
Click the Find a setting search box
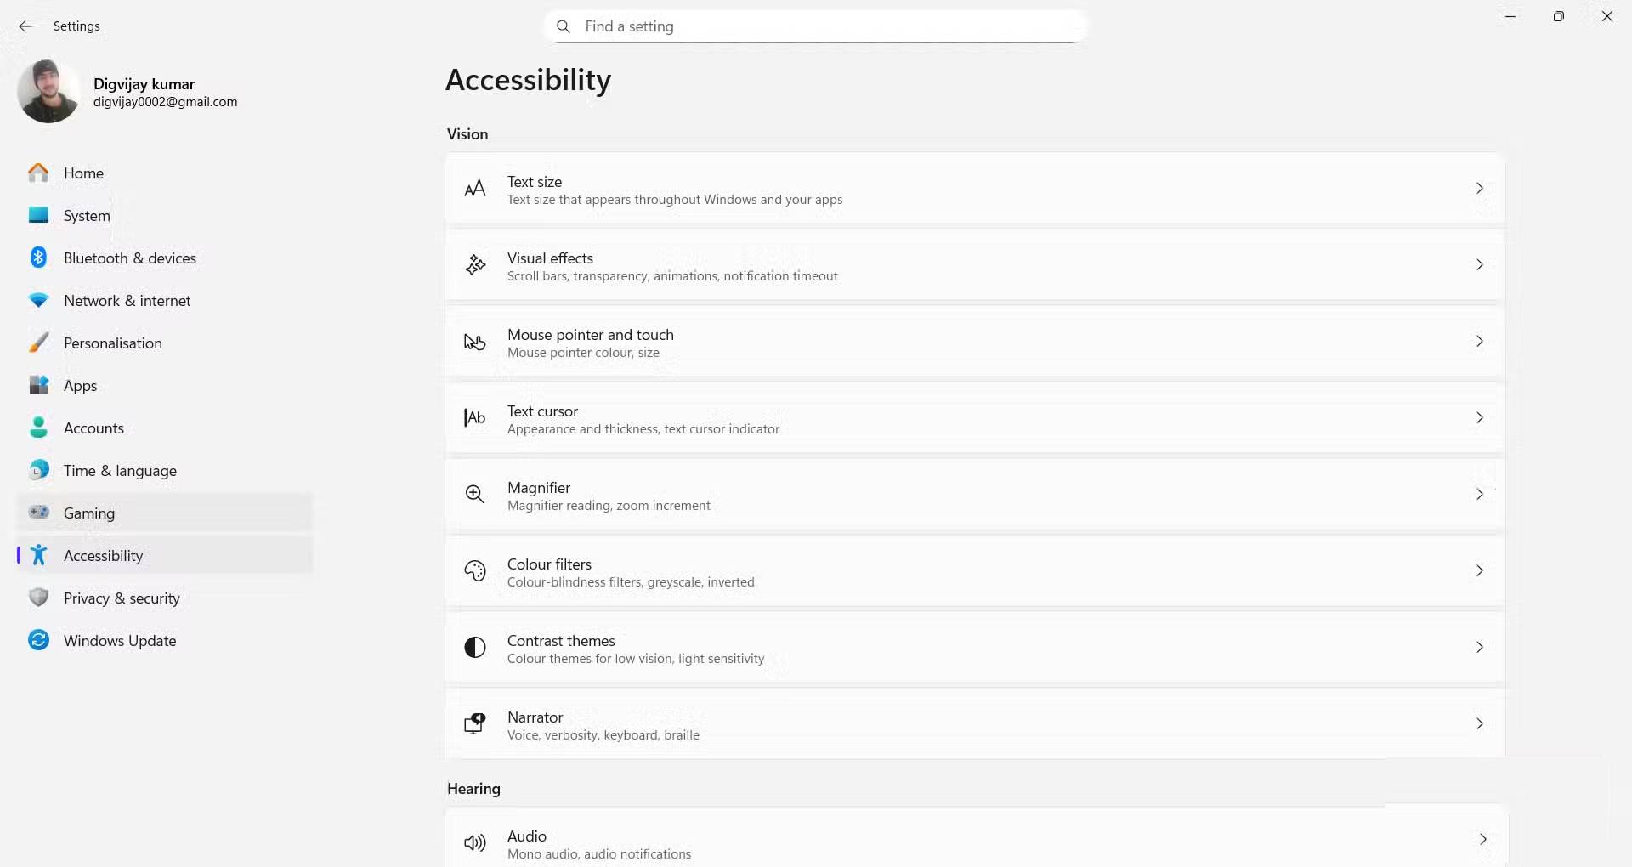(x=816, y=26)
